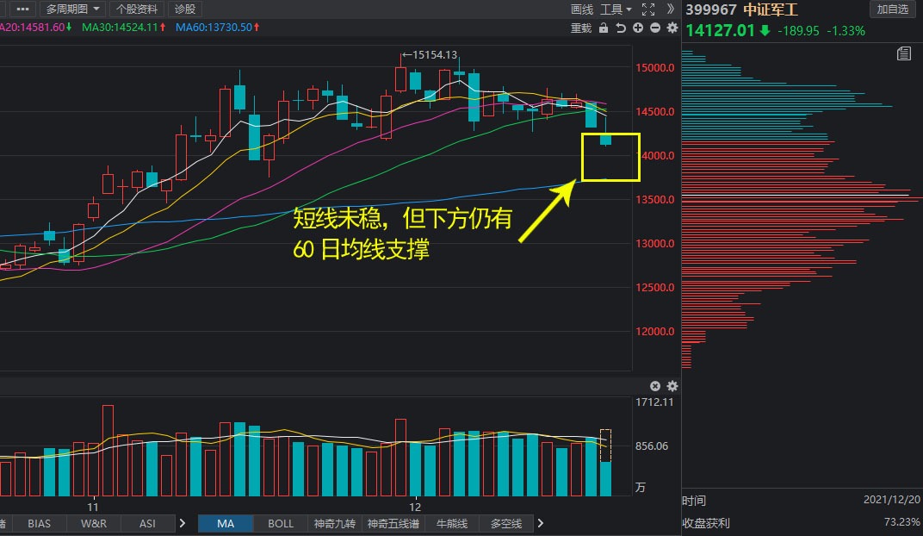Click the 73.23% closing profit value
This screenshot has width=923, height=536.
pos(901,522)
